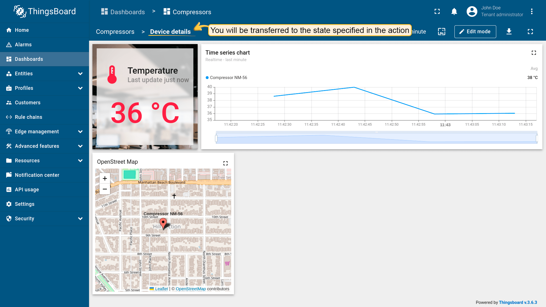Zoom in the map with plus button
The height and width of the screenshot is (307, 546).
click(105, 179)
